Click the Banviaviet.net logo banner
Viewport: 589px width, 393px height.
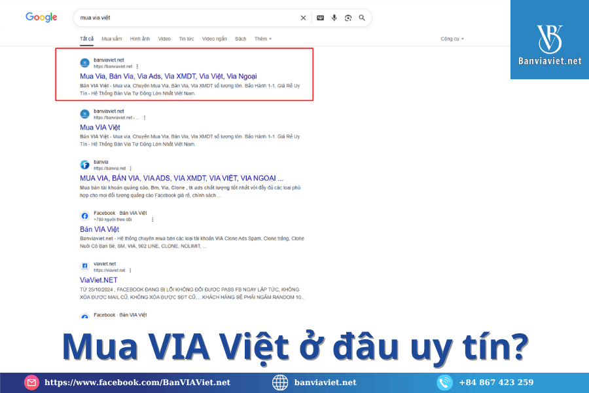[550, 39]
